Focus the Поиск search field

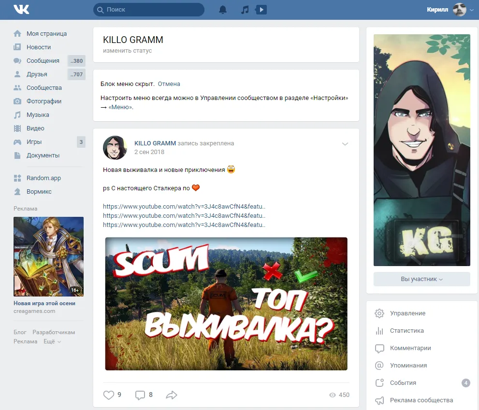pos(149,10)
